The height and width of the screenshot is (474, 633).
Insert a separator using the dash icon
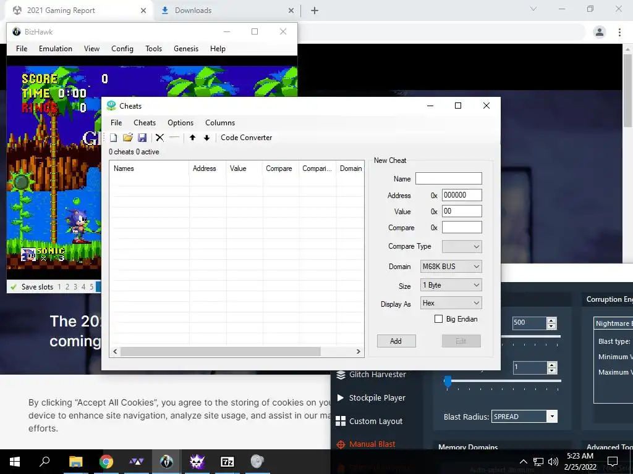tap(174, 138)
